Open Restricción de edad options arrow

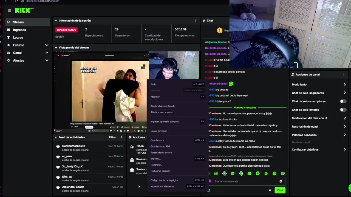(x=345, y=127)
